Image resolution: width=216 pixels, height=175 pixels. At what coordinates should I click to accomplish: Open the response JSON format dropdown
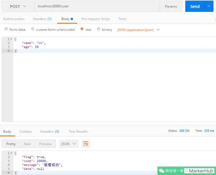(x=69, y=144)
